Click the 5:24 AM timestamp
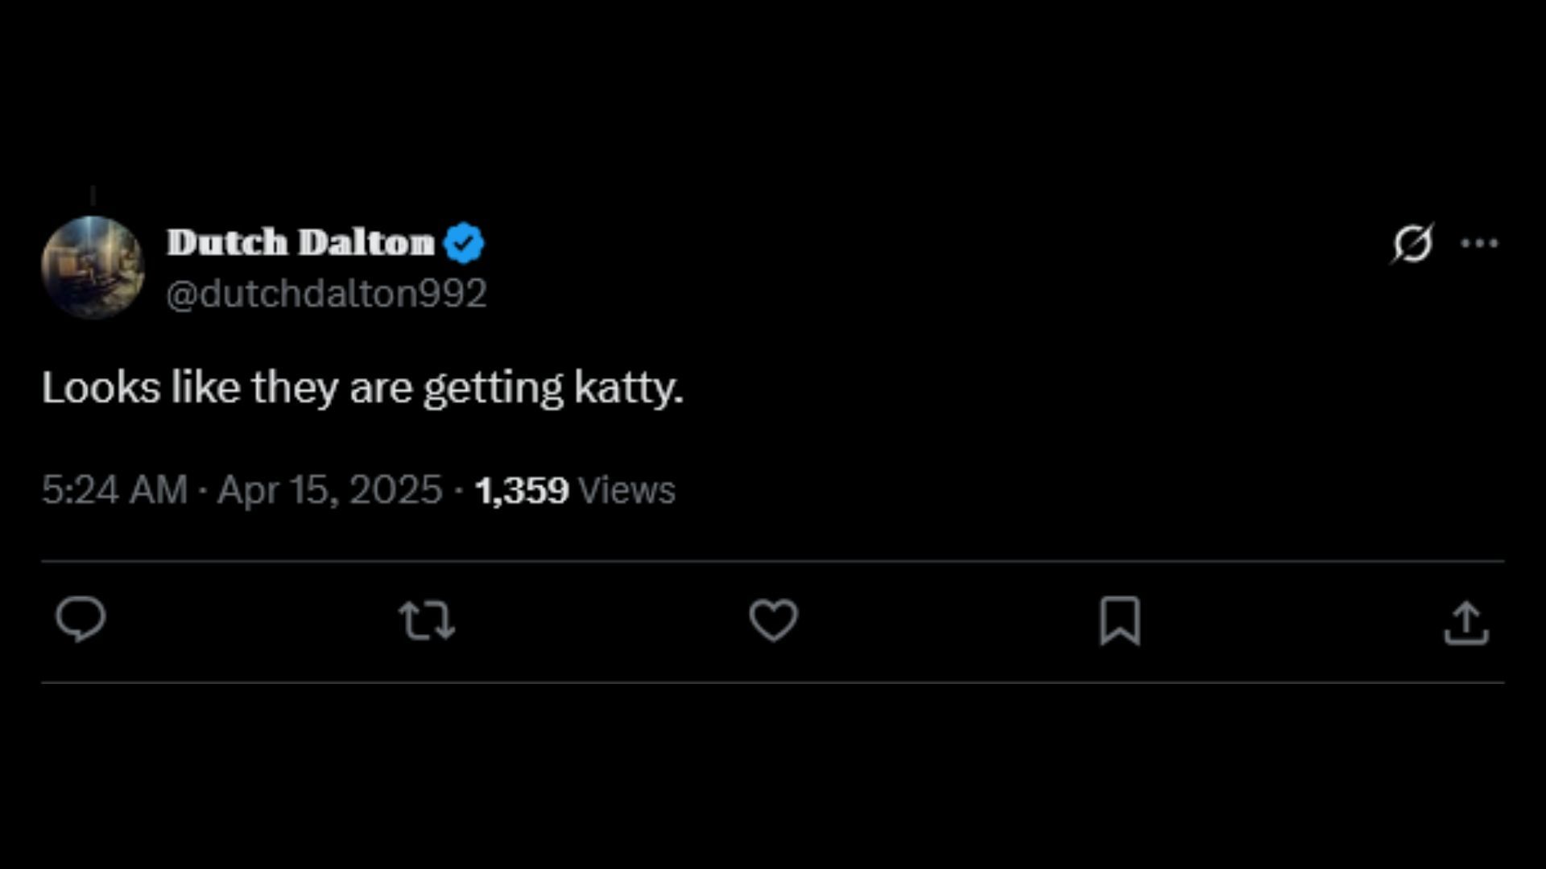The image size is (1546, 869). [114, 490]
